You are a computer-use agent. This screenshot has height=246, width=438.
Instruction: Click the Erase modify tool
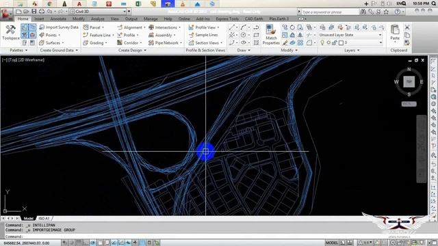(285, 42)
